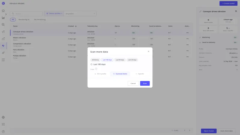Image resolution: width=240 pixels, height=135 pixels.
Task: Open the Device profiles dropdown
Action: pyautogui.click(x=54, y=13)
